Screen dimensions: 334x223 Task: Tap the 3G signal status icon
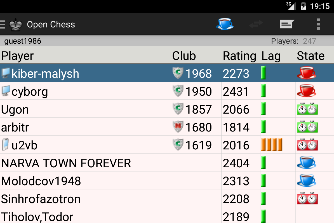point(291,6)
